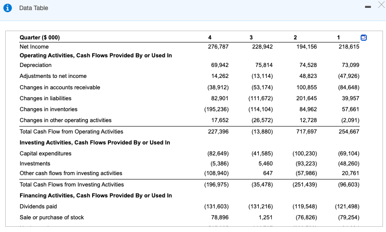Click the copy table icon beside column 1
The width and height of the screenshot is (386, 232).
(364, 38)
